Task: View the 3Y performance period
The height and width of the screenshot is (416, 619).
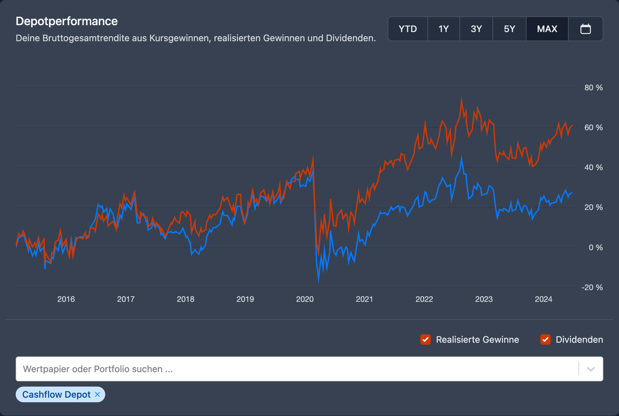Action: point(476,29)
